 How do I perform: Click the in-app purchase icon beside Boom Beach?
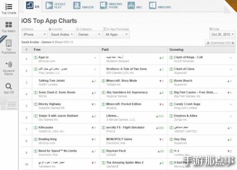(x=171, y=81)
